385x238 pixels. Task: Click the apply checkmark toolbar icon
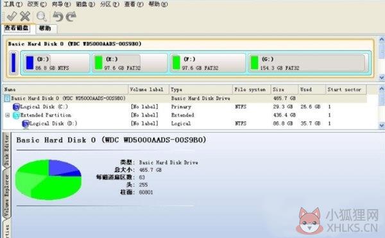tap(12, 17)
